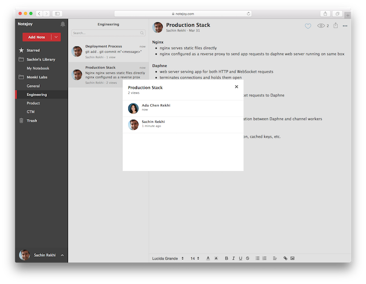
Task: Like the note with the heart icon
Action: tap(308, 26)
